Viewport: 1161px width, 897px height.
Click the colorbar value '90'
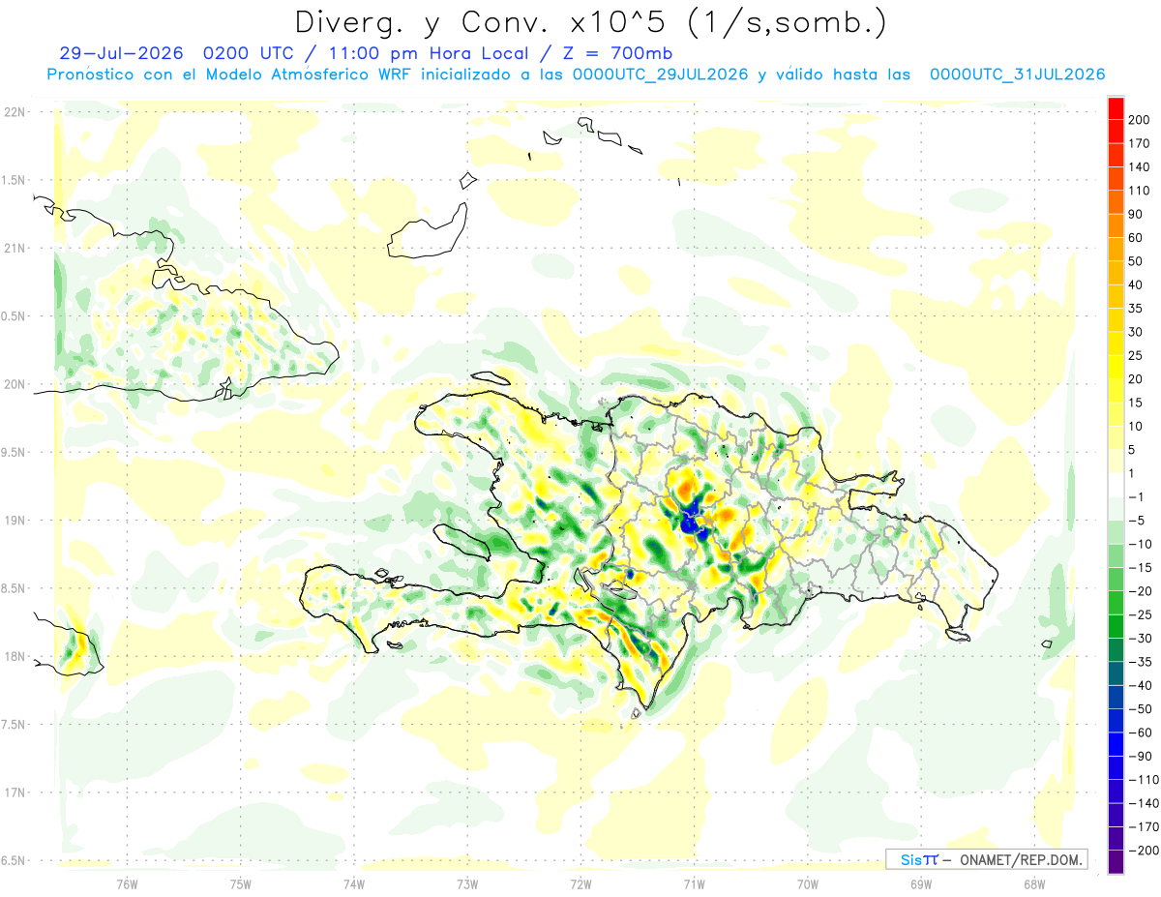1136,215
